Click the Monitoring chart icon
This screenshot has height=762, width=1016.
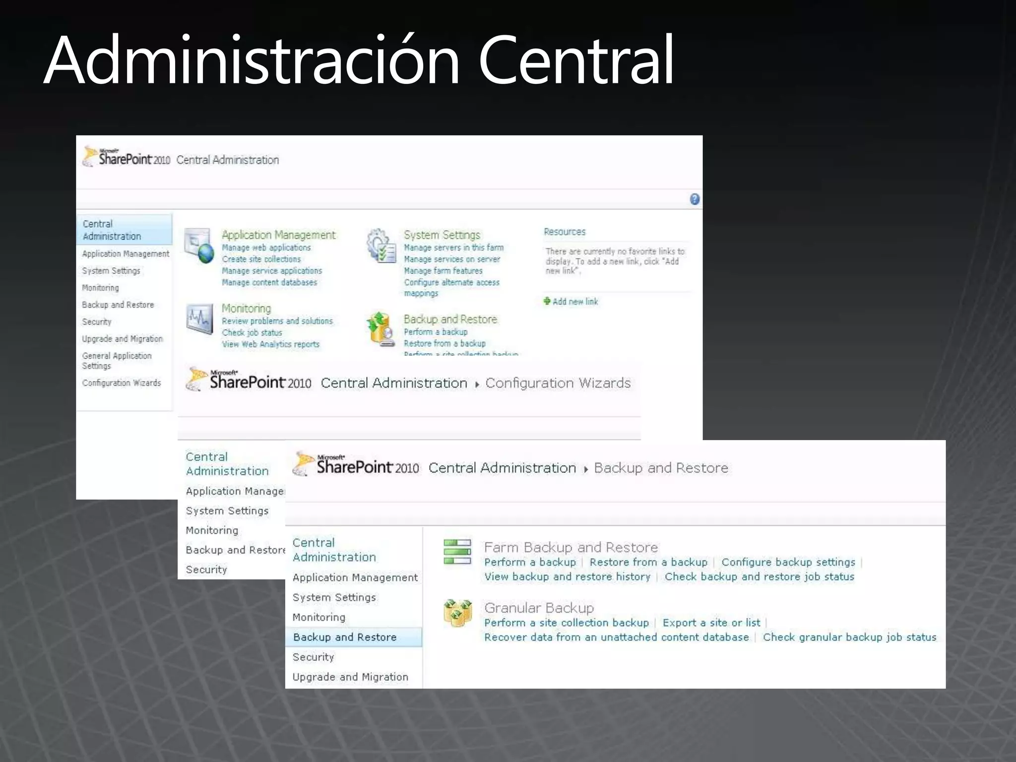pos(199,318)
